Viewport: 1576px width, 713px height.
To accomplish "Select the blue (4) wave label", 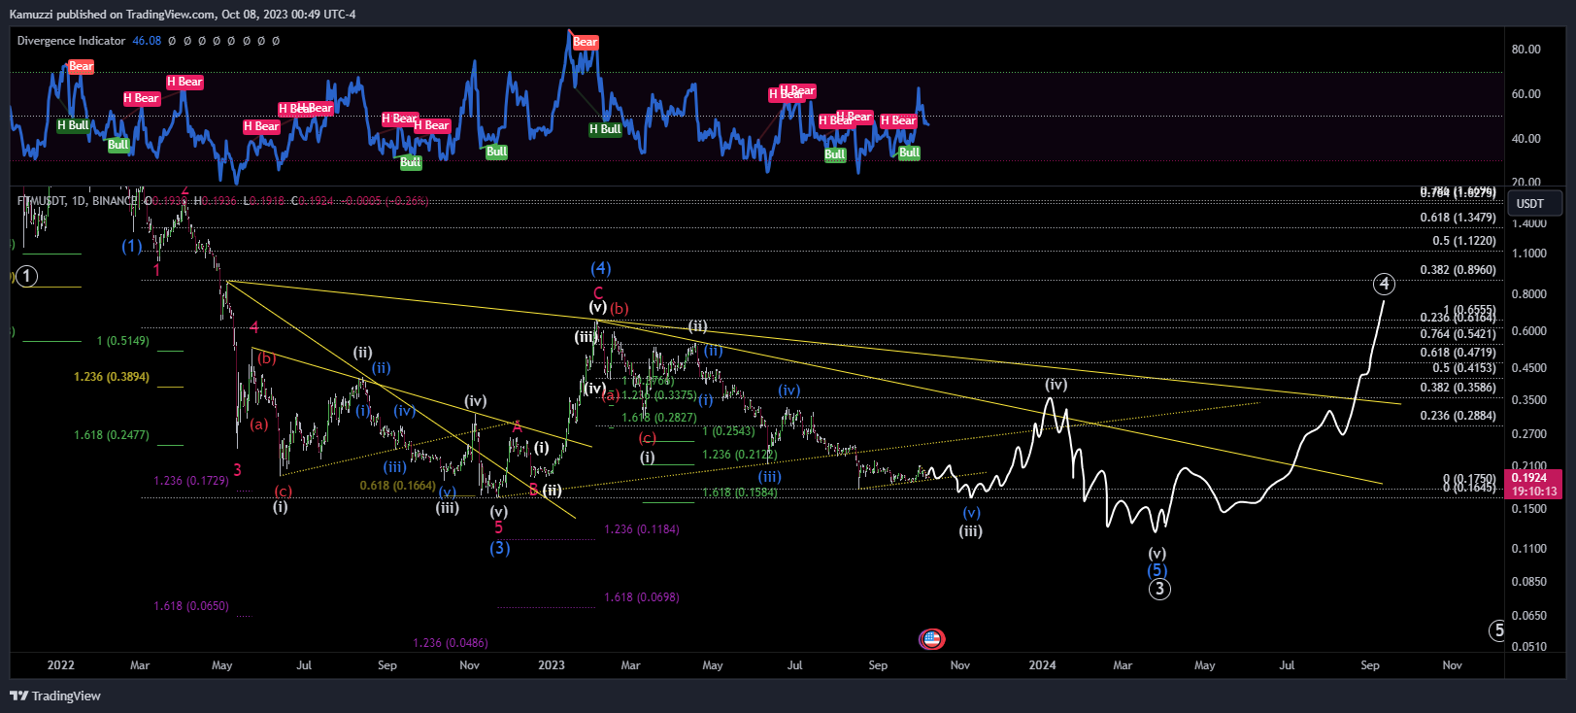I will (601, 268).
